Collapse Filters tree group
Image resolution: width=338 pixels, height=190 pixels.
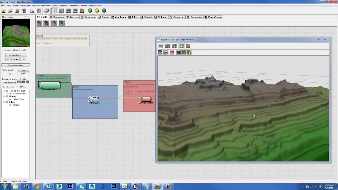(x=4, y=102)
